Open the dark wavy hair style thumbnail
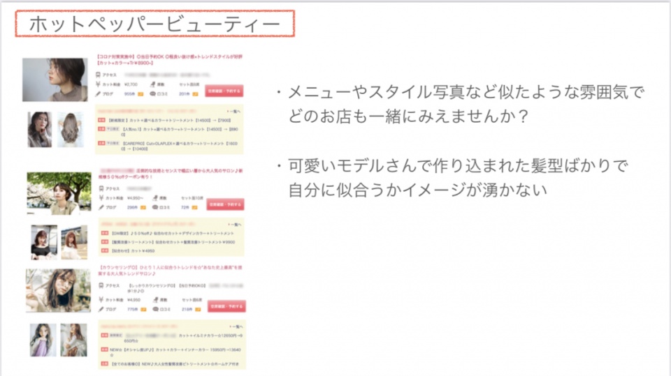 40,130
